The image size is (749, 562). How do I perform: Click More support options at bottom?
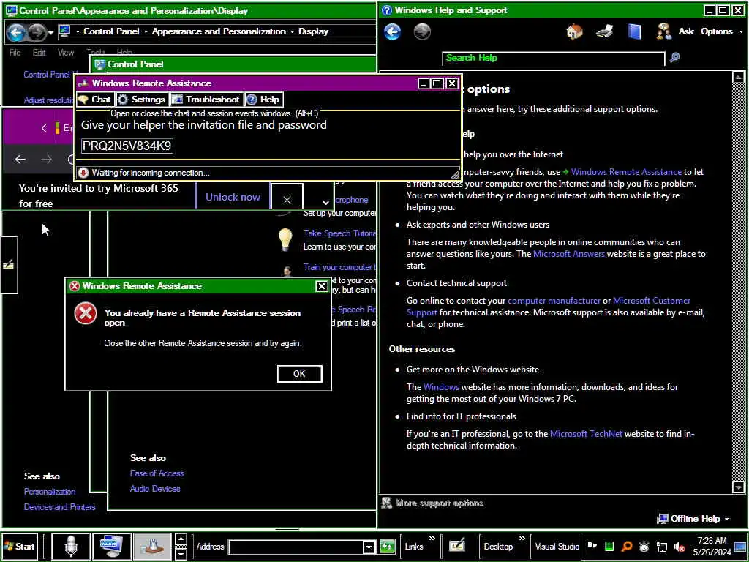coord(434,503)
